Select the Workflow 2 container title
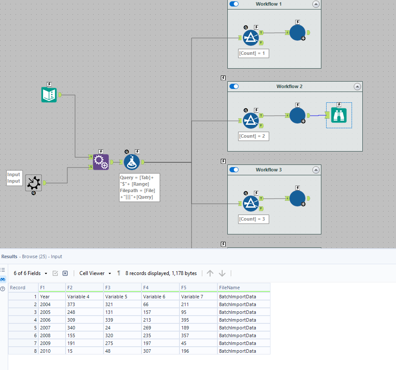The height and width of the screenshot is (370, 396). (x=289, y=86)
